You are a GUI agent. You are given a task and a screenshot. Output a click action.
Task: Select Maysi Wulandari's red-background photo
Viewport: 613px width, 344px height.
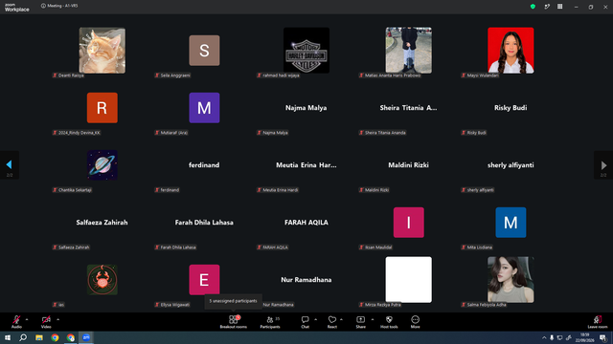511,51
